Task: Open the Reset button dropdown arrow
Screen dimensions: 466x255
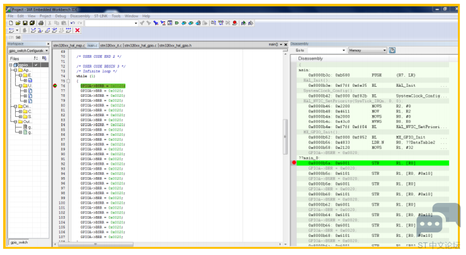Action: 17,30
